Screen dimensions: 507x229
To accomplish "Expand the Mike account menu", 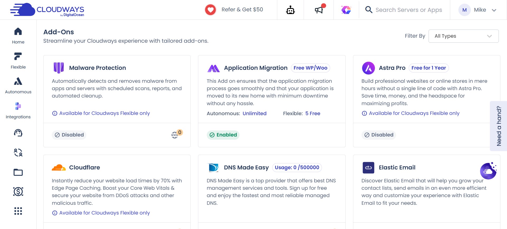I will coord(494,10).
